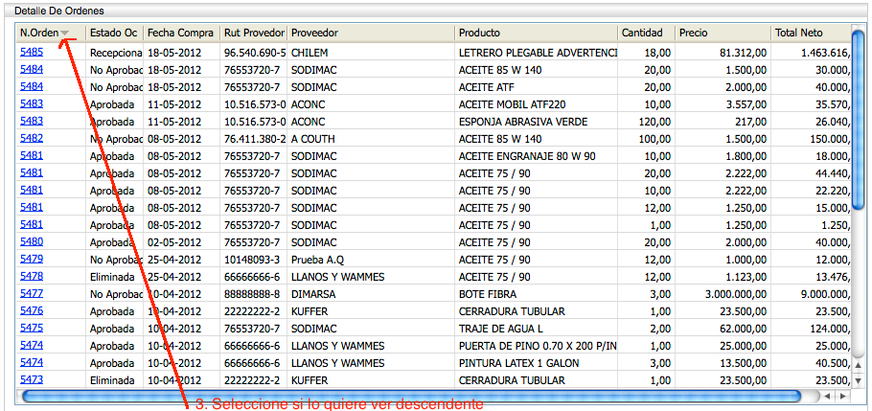Open order 5484 link in ACEITE ATF row

tap(32, 86)
